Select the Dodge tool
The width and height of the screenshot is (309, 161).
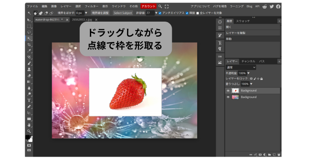click(x=29, y=94)
